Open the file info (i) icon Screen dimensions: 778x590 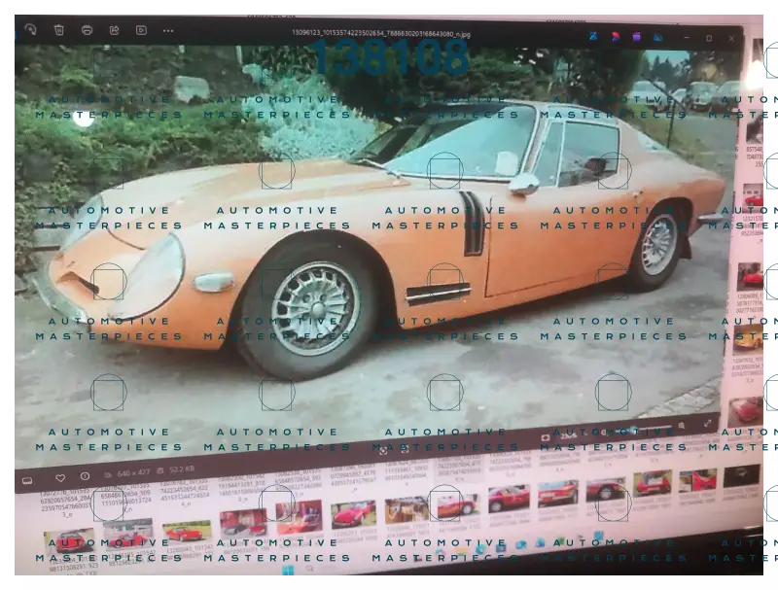(x=85, y=476)
